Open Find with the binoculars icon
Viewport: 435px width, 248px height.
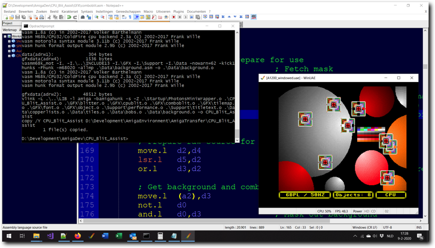click(83, 17)
